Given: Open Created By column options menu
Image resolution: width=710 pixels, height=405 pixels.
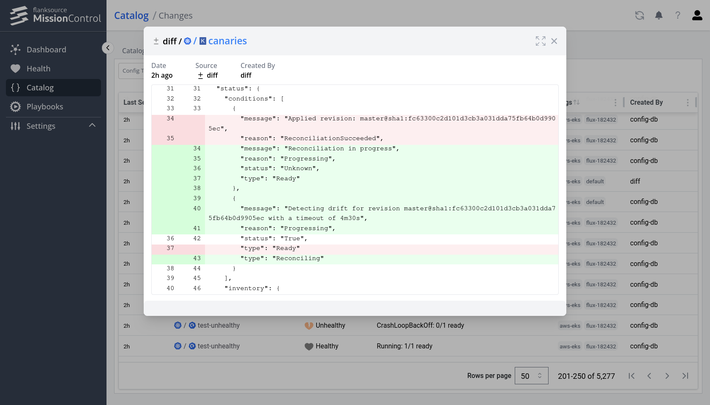Looking at the screenshot, I should [688, 103].
